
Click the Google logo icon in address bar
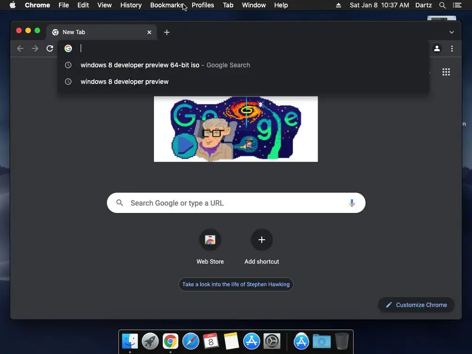pyautogui.click(x=68, y=48)
